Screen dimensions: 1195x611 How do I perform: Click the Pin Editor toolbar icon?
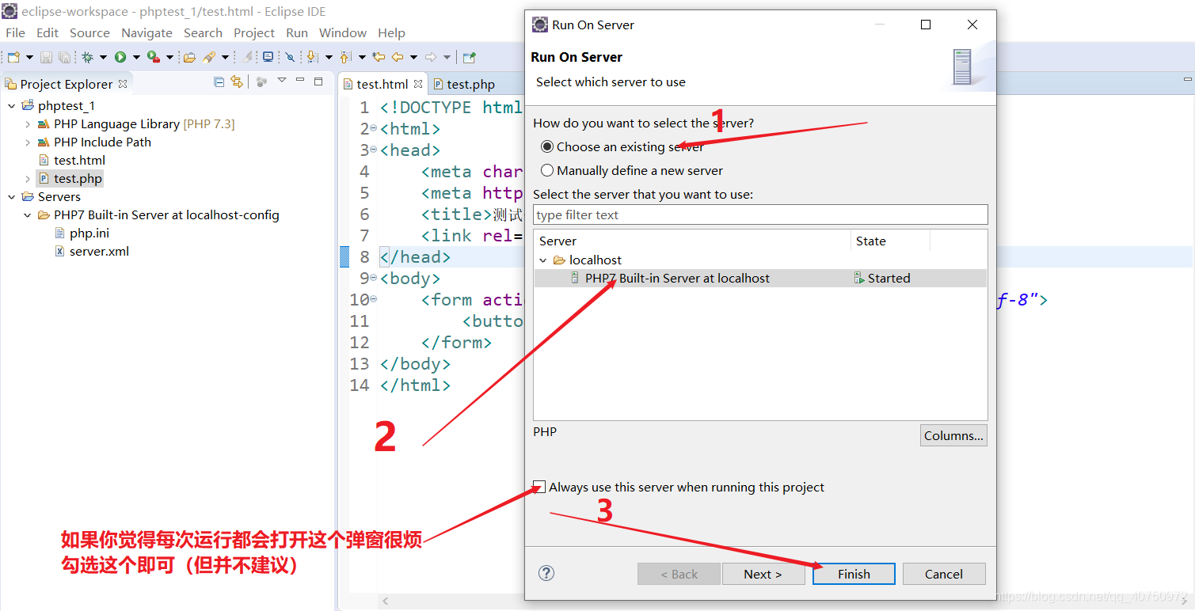pos(469,57)
